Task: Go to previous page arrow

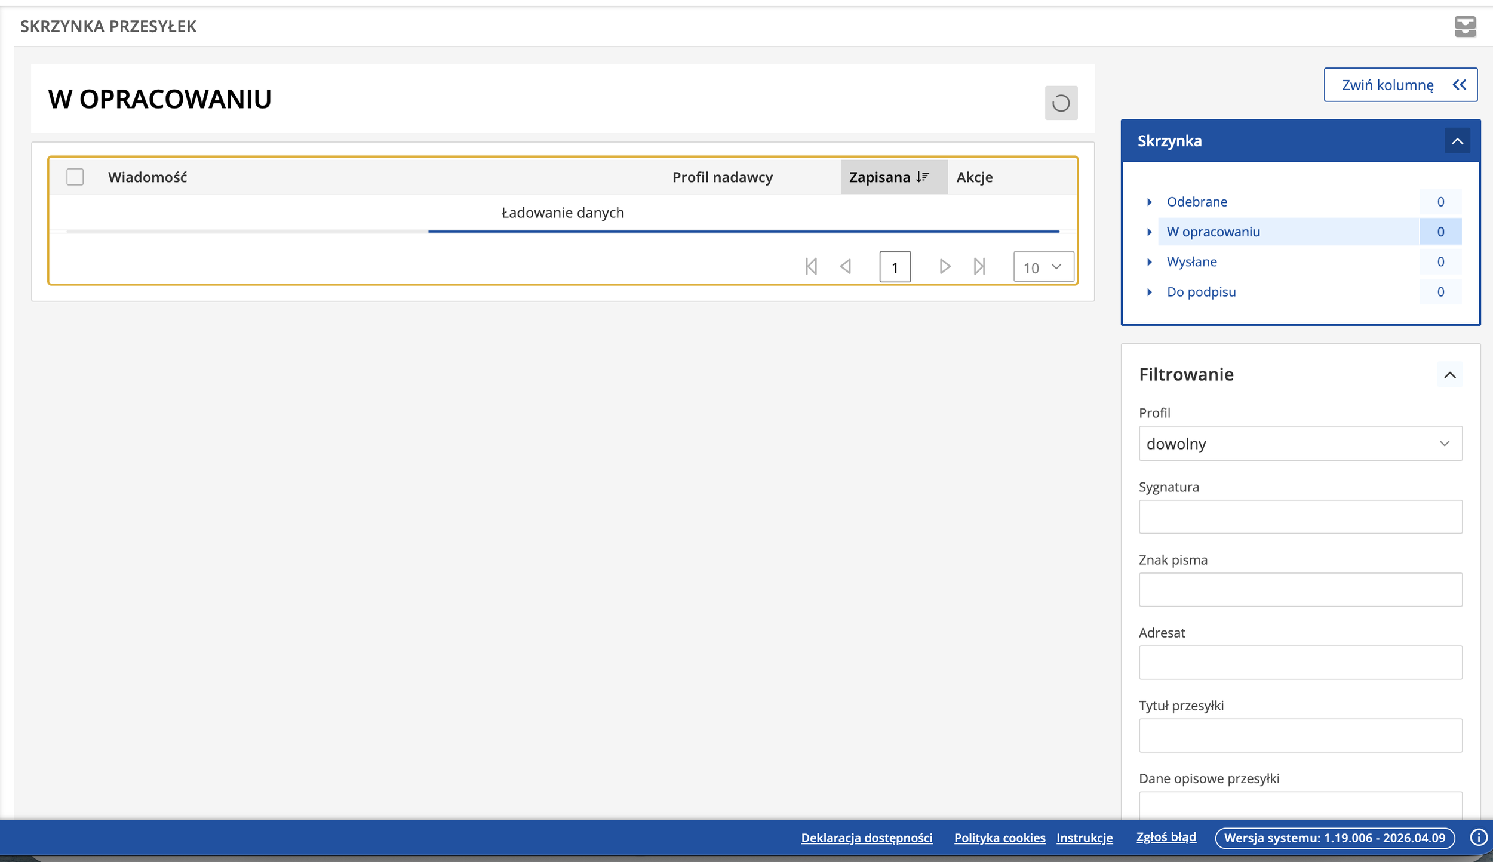Action: 845,266
